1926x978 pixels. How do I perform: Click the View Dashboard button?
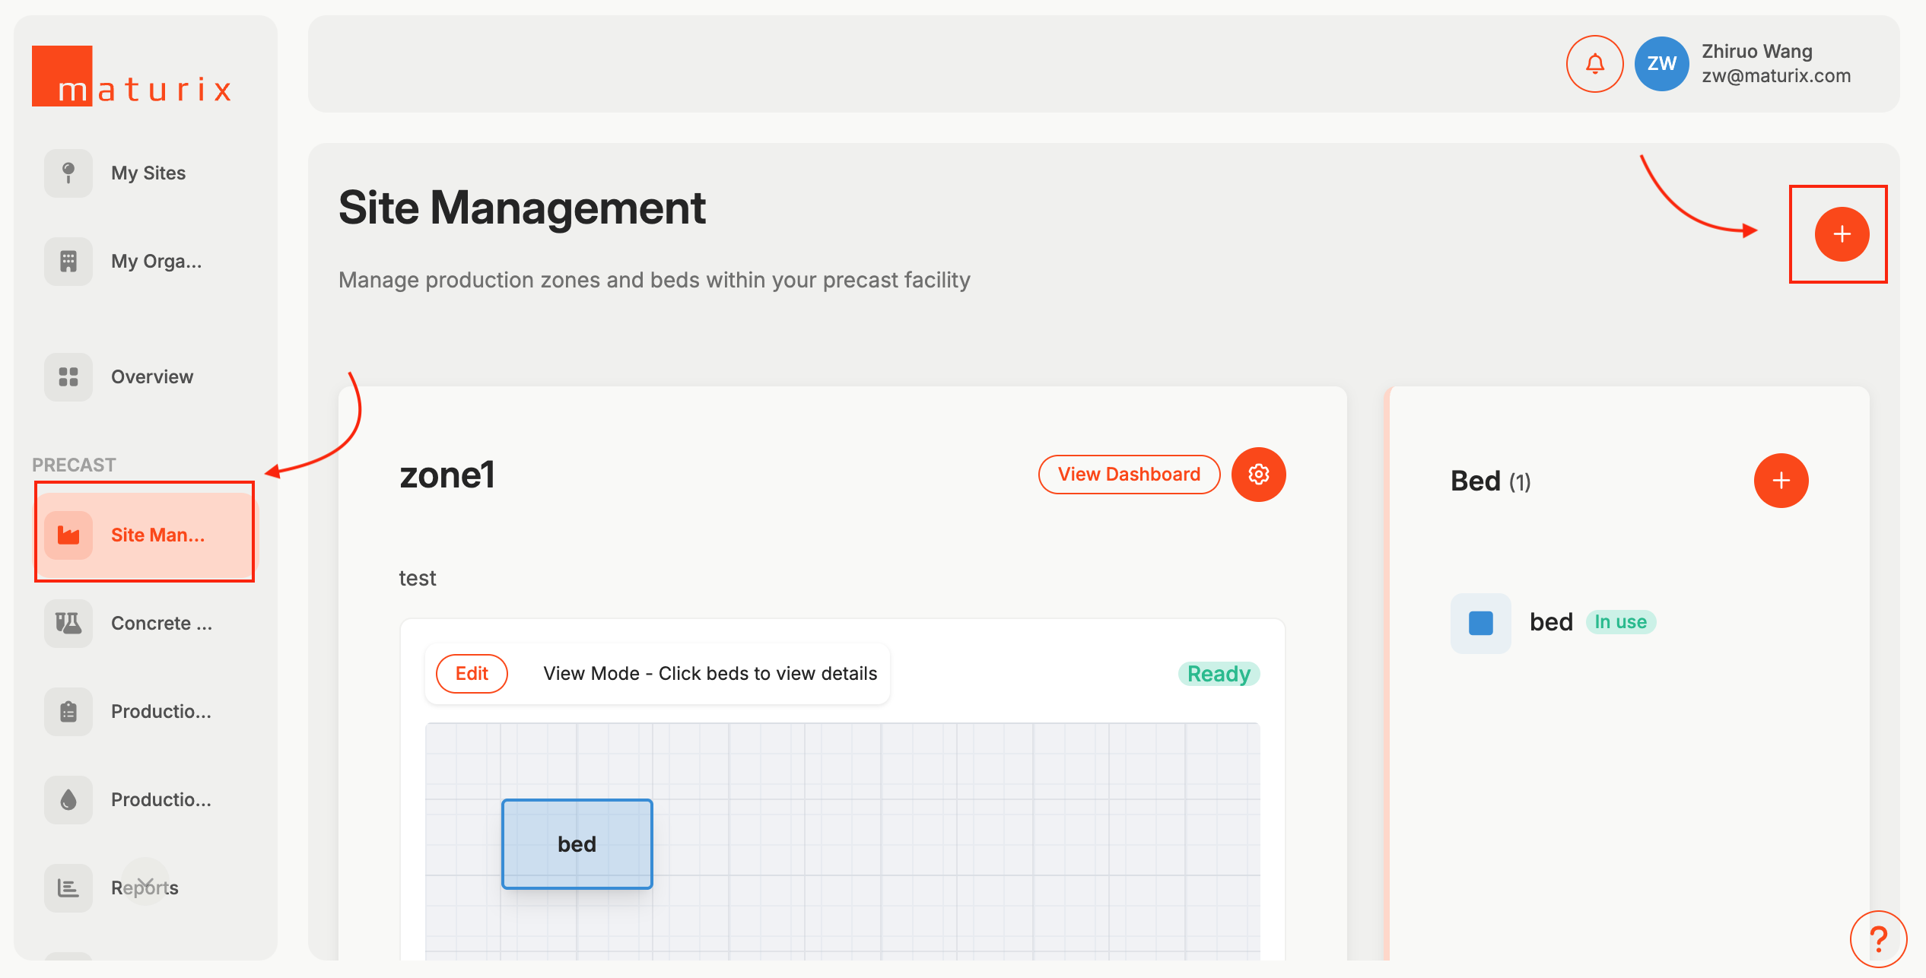pos(1129,475)
